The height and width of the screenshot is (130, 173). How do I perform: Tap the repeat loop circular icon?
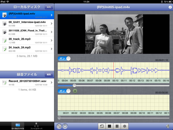coord(65,126)
